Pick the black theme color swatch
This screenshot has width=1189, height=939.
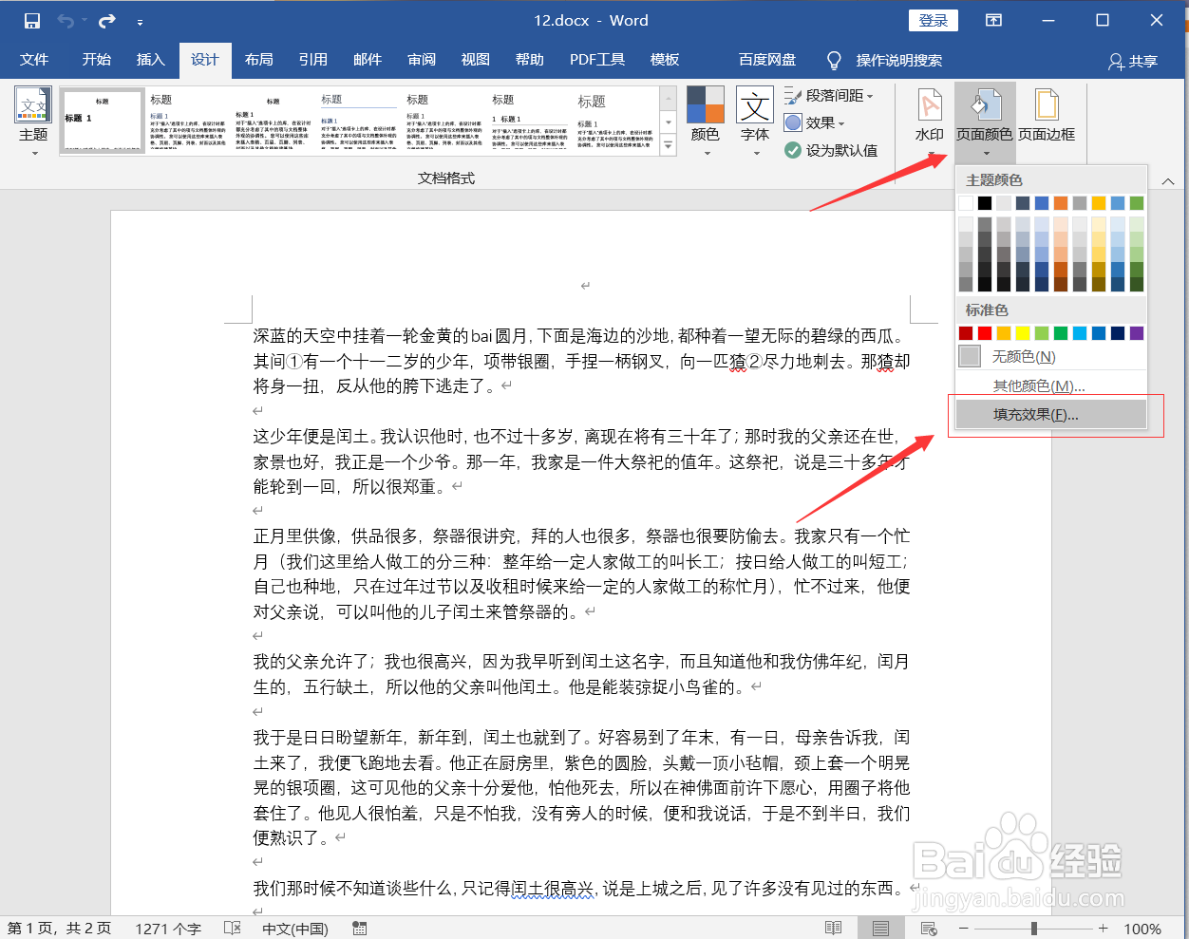tap(985, 203)
